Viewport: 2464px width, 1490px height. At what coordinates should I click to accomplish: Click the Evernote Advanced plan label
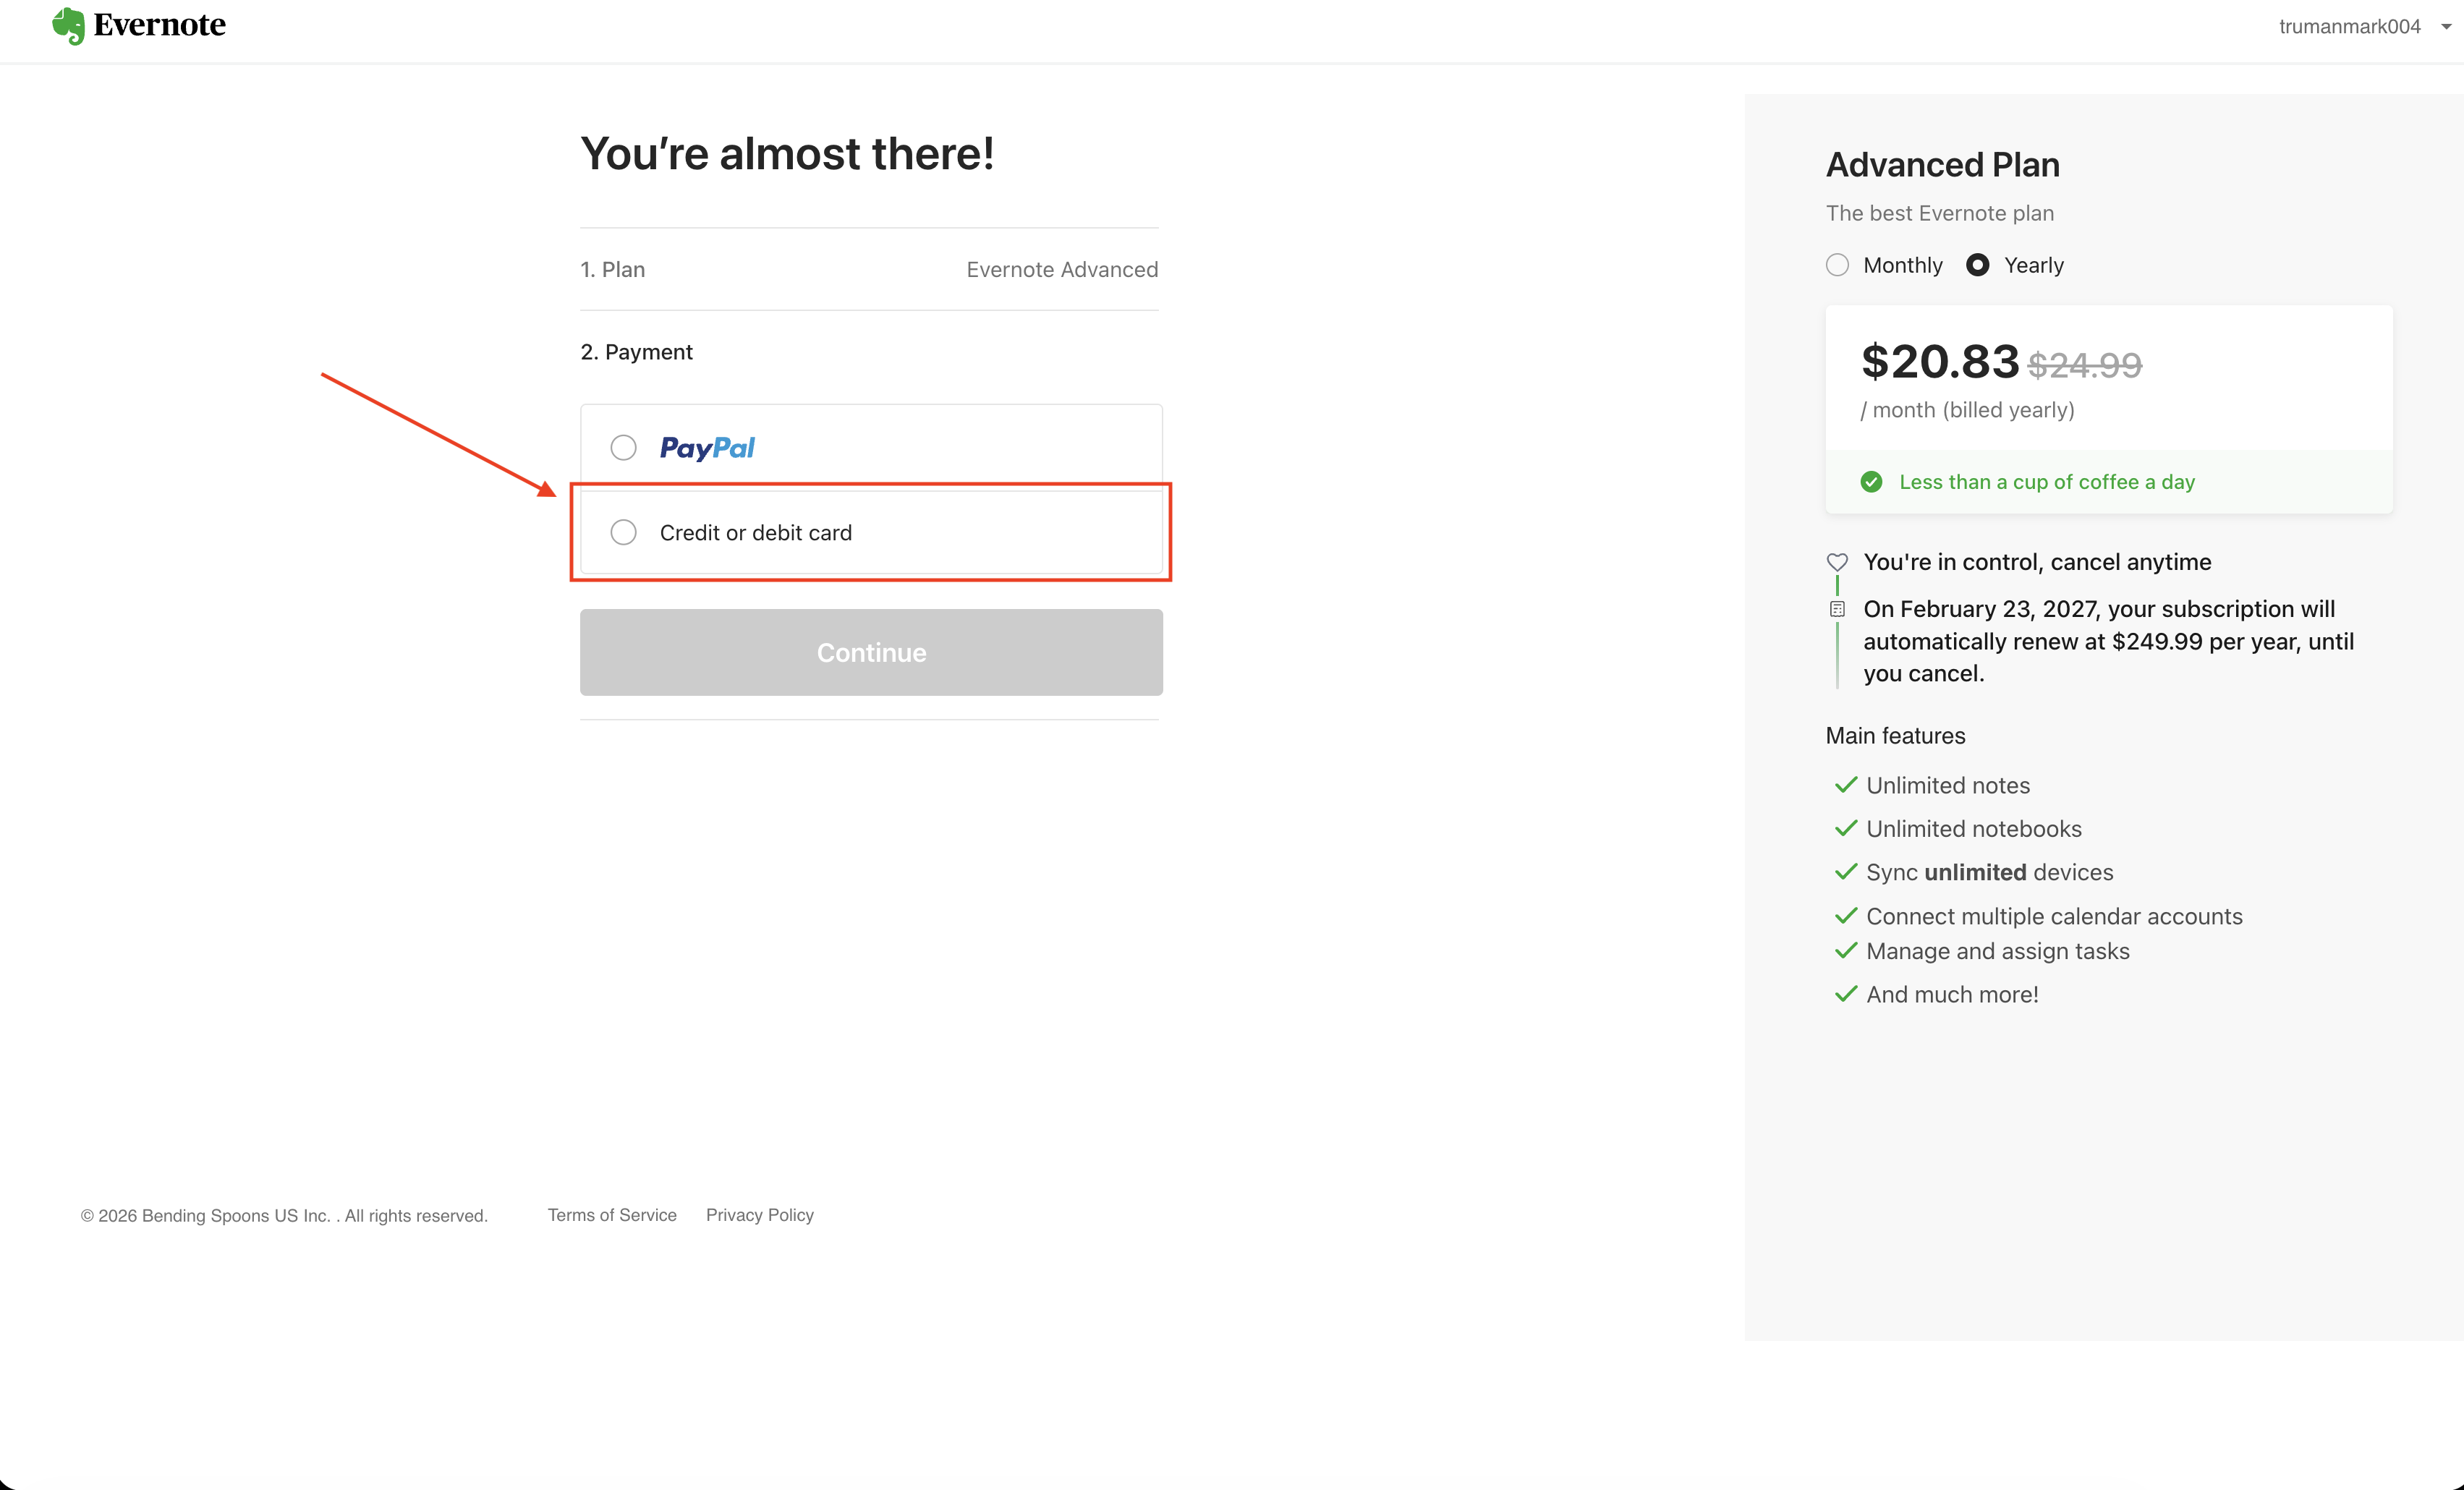tap(1061, 270)
